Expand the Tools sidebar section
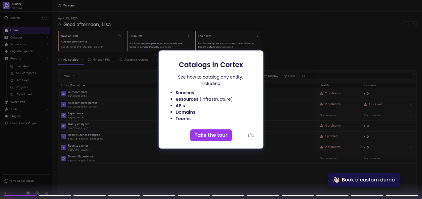The image size is (422, 199). (x=47, y=109)
